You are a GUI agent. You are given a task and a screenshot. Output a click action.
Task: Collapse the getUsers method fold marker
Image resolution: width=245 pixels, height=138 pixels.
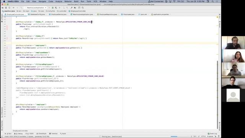12,48
